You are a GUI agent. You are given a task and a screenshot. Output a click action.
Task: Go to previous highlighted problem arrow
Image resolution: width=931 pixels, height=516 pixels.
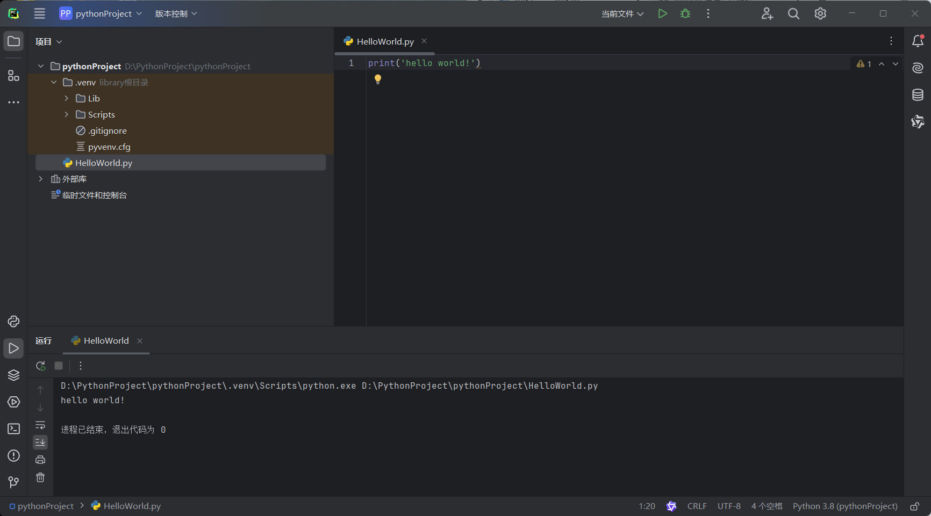(882, 64)
